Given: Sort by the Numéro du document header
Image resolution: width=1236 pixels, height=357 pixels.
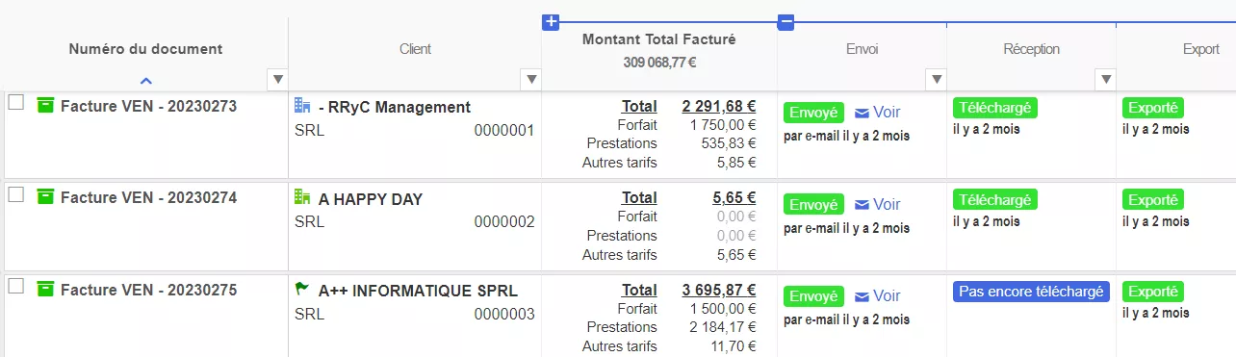Looking at the screenshot, I should 145,49.
